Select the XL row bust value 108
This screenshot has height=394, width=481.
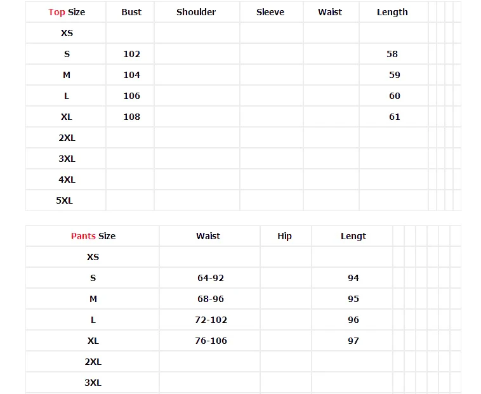131,117
